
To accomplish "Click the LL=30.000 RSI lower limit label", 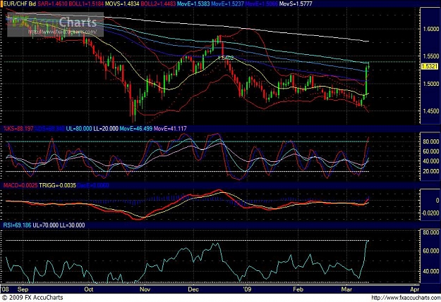I will [x=72, y=225].
